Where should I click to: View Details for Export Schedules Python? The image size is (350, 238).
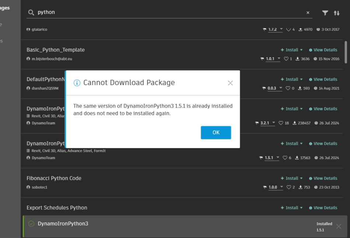point(323,208)
